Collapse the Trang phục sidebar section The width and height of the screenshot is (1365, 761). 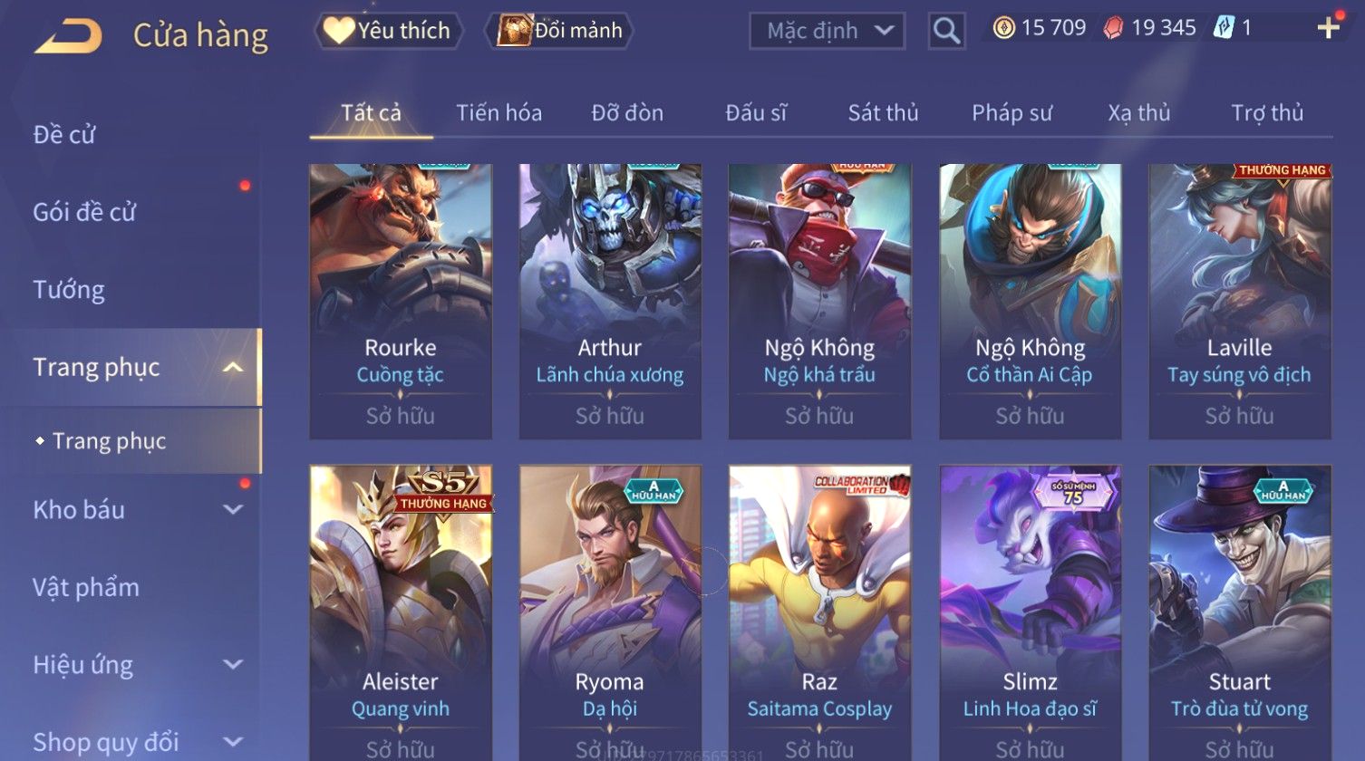pos(233,367)
